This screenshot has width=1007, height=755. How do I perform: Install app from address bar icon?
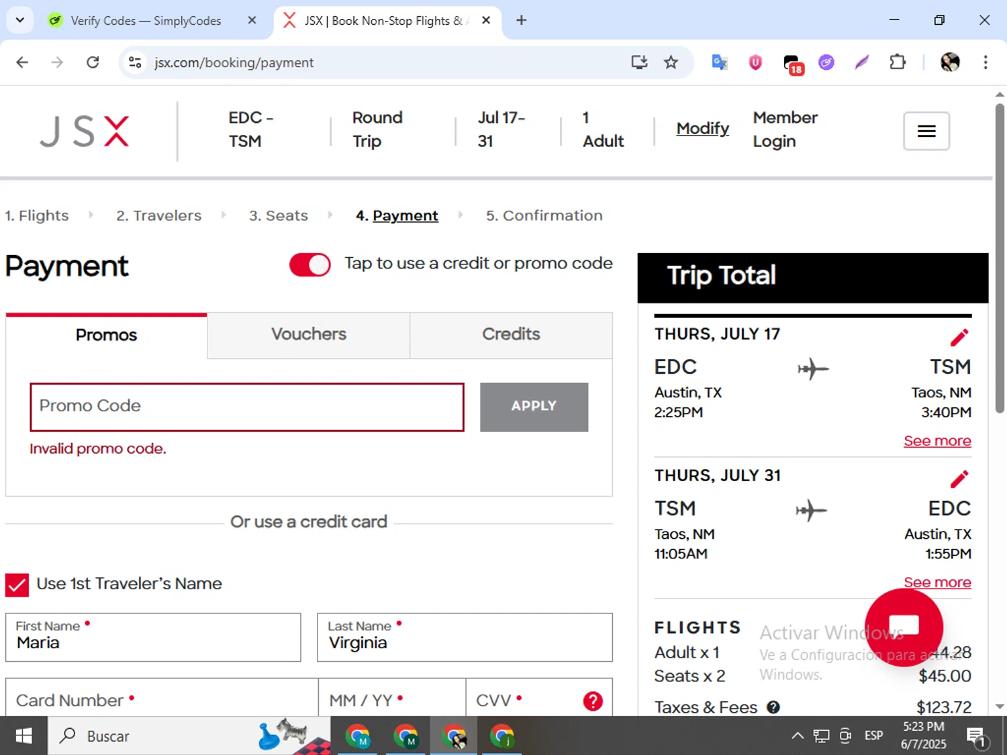639,62
